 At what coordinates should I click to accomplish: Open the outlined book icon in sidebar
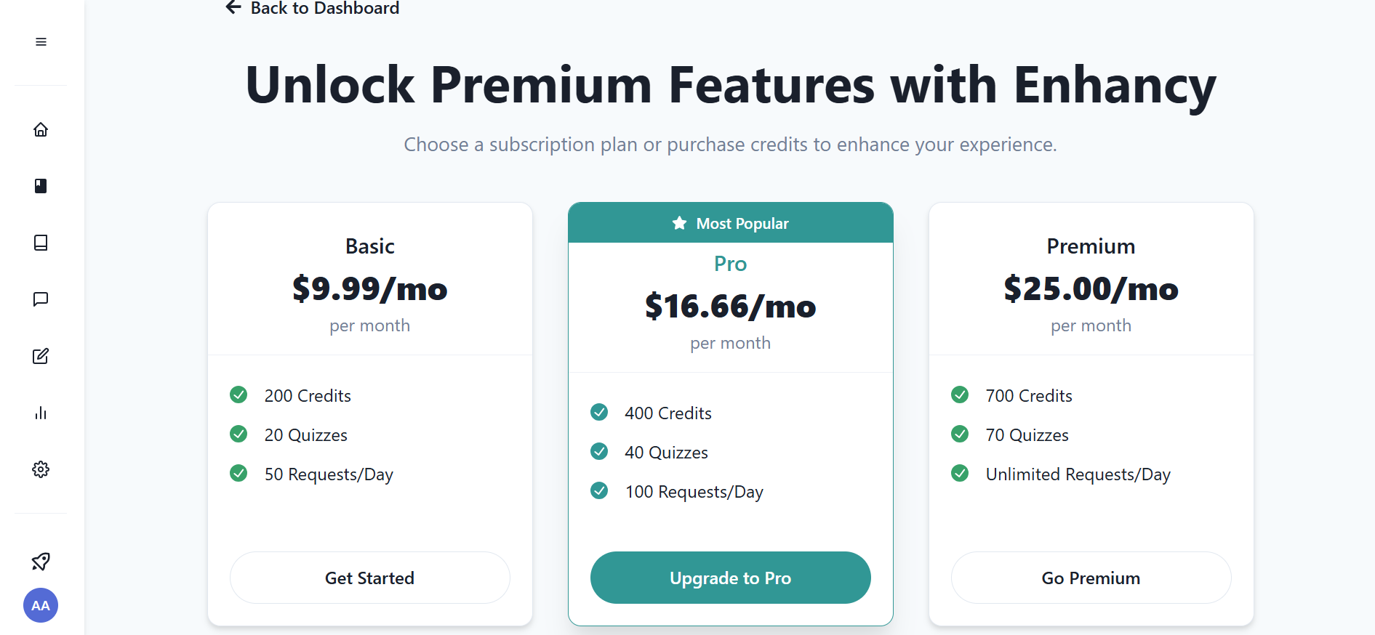pos(41,243)
